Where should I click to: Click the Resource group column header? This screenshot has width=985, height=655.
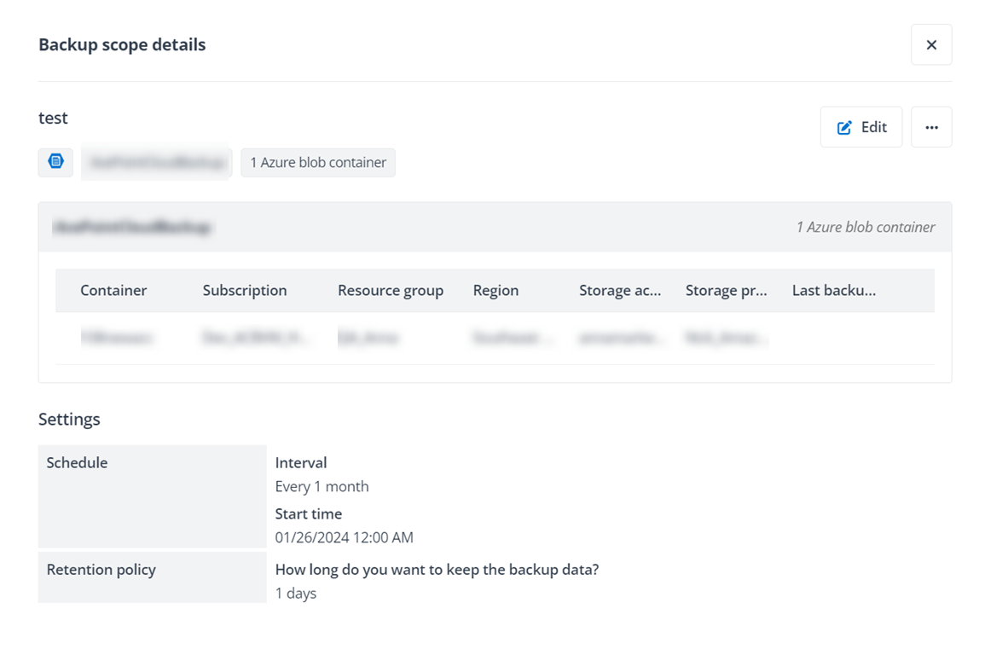pos(391,290)
